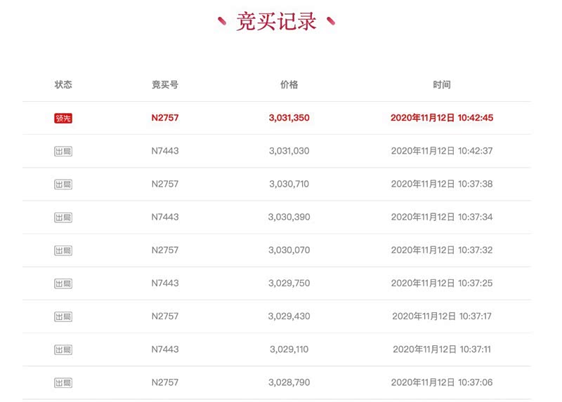
Task: Click the red 领先 status badge
Action: tap(63, 118)
